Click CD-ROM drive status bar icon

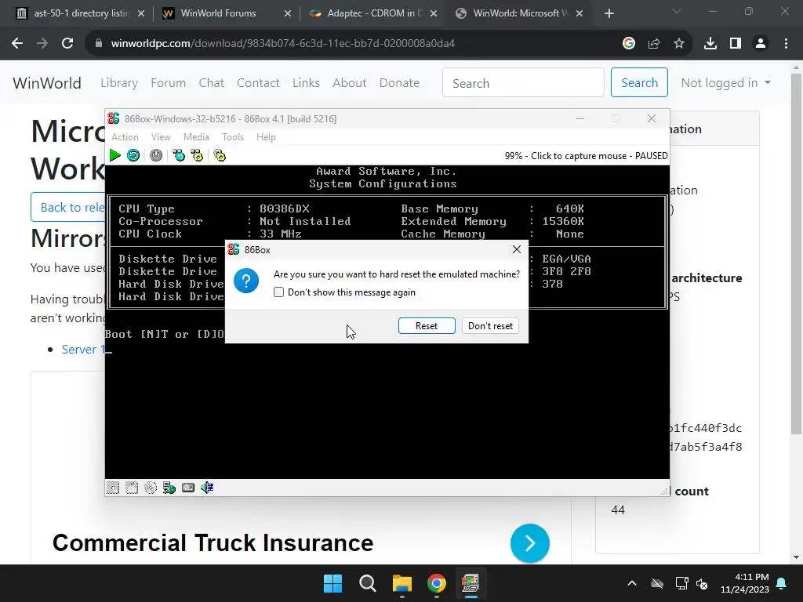(150, 488)
